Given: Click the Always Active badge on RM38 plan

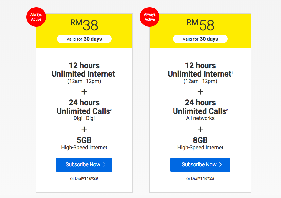Looking at the screenshot, I should point(36,17).
